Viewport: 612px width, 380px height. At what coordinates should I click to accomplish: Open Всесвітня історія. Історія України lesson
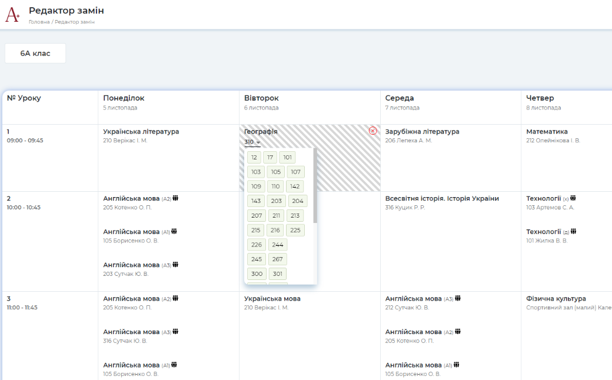[x=442, y=198]
